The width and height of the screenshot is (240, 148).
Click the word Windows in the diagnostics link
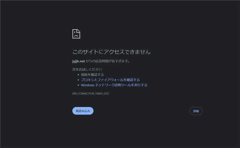click(88, 85)
